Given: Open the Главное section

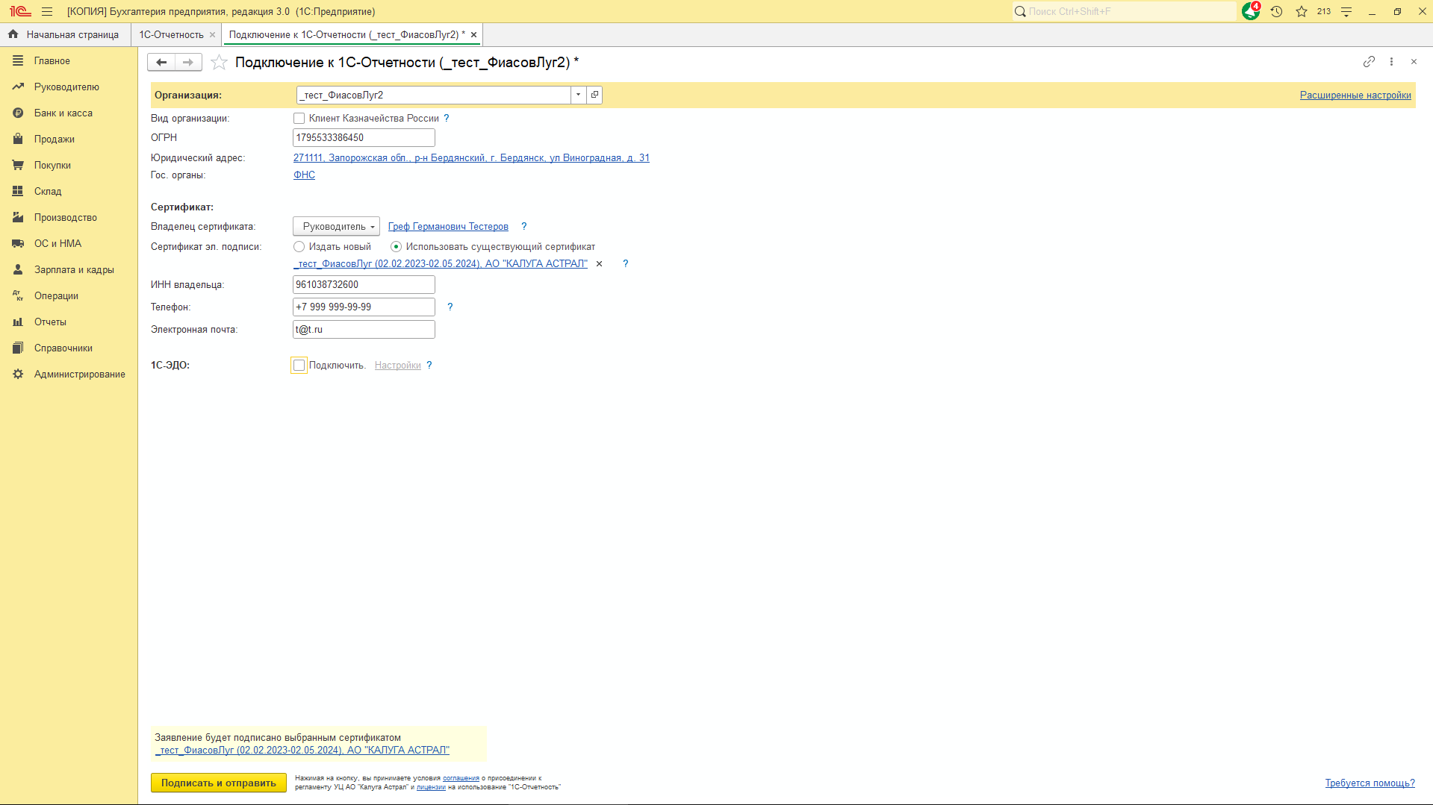Looking at the screenshot, I should click(69, 60).
